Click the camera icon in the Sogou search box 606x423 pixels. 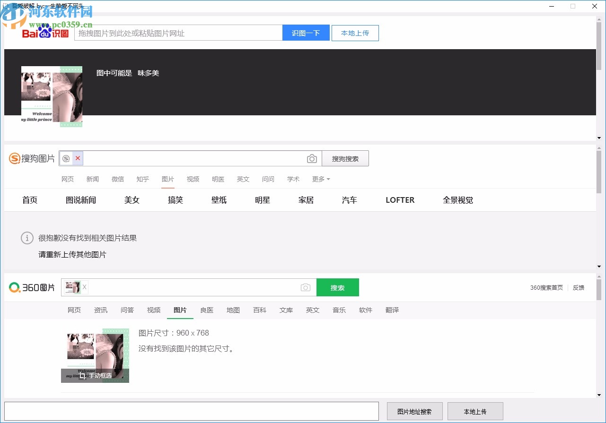point(312,158)
